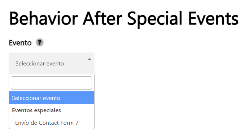
Task: Click the Evento field label
Action: [20, 43]
